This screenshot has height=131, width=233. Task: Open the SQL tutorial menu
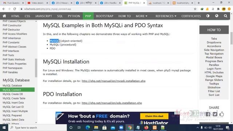(60, 16)
